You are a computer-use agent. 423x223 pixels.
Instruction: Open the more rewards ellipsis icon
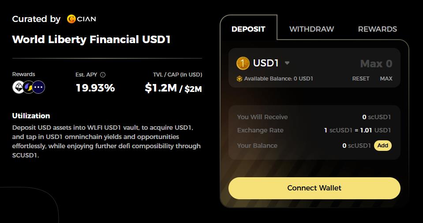pos(38,87)
